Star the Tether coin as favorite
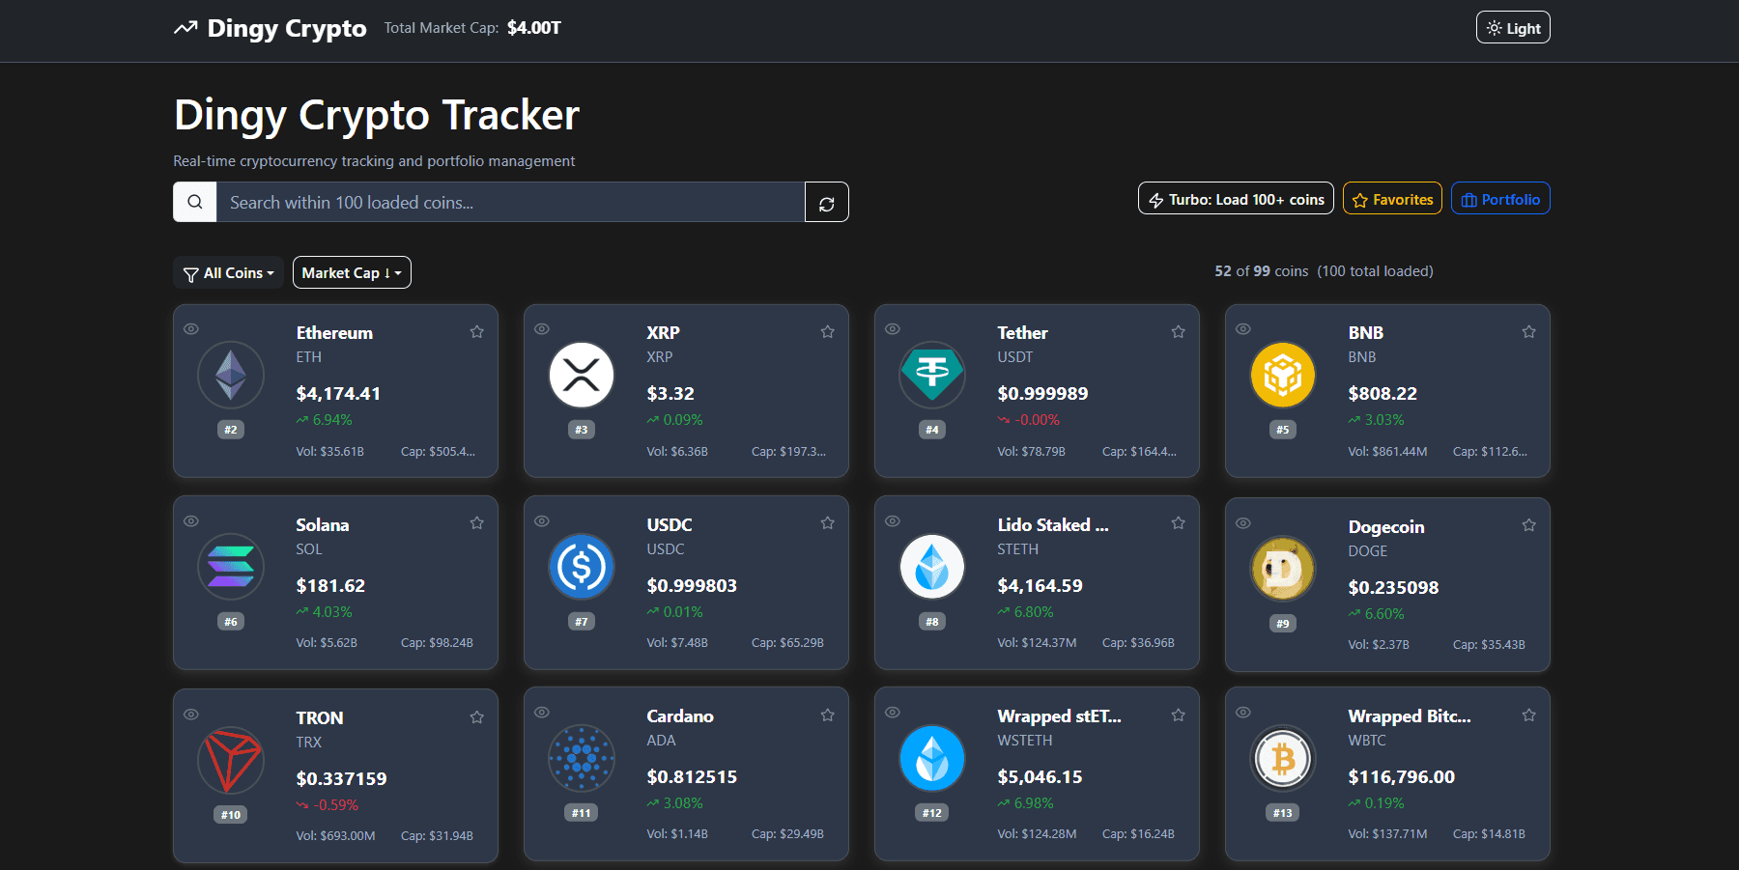The height and width of the screenshot is (870, 1739). point(1178,331)
